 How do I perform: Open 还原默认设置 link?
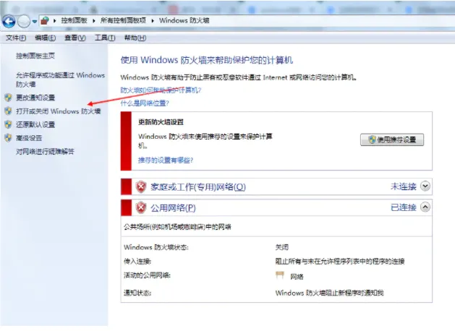35,124
